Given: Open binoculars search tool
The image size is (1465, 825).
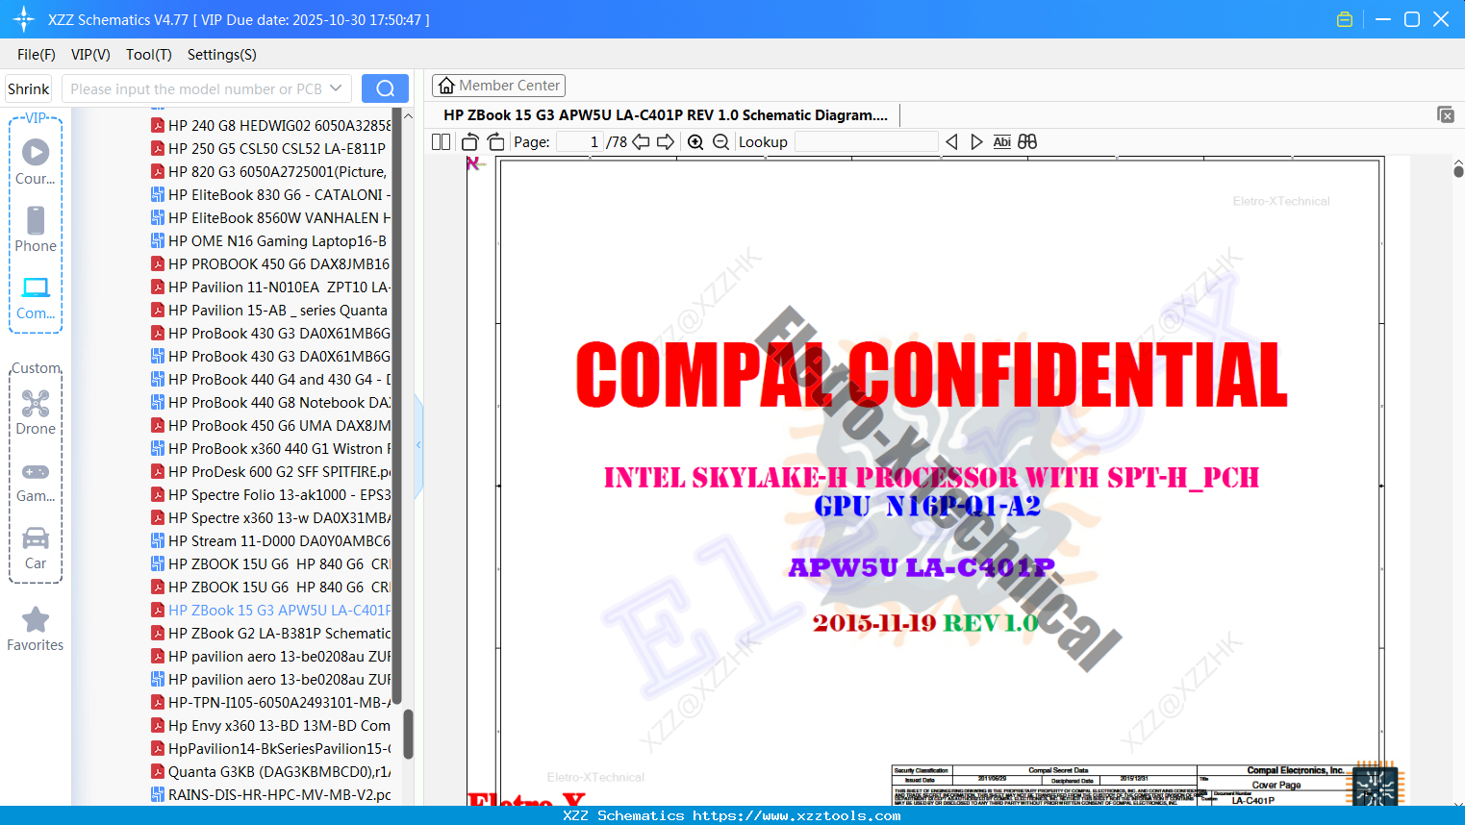Looking at the screenshot, I should [x=1027, y=141].
